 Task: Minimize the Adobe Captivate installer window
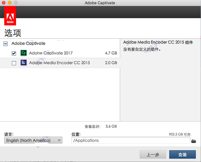pyautogui.click(x=10, y=3)
